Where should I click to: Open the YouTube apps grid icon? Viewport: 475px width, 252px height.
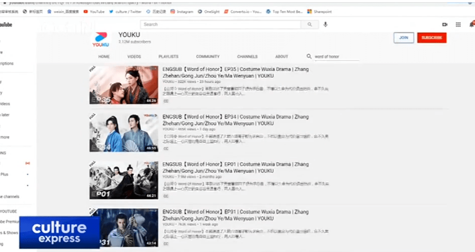[x=458, y=24]
